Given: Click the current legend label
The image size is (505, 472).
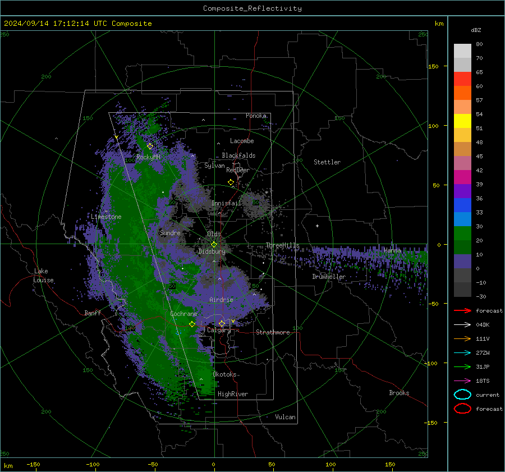Looking at the screenshot, I should coord(488,395).
